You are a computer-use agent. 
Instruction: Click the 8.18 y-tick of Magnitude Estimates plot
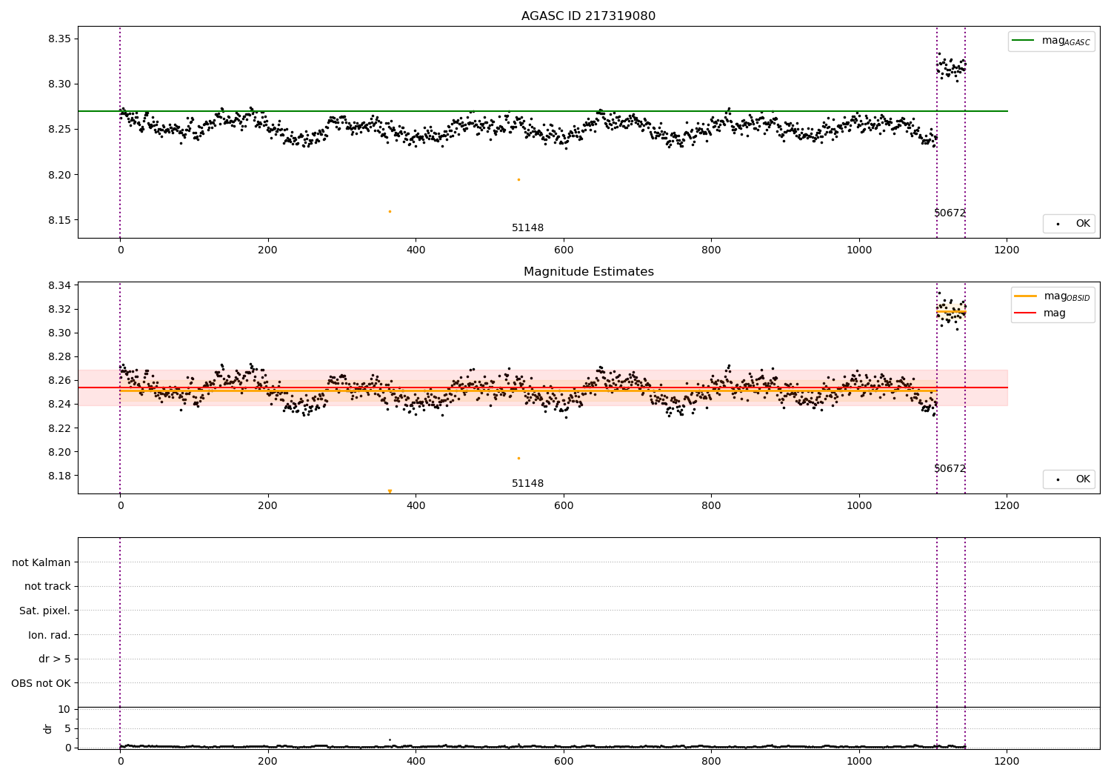[x=59, y=476]
